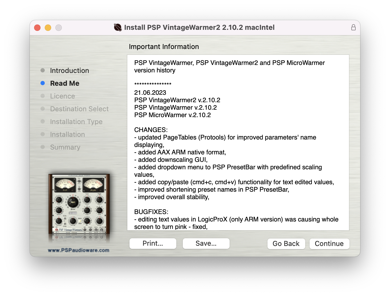Viewport: 390px width, 296px height.
Task: Click the line 'added downscaling GUI'
Action: 171,160
